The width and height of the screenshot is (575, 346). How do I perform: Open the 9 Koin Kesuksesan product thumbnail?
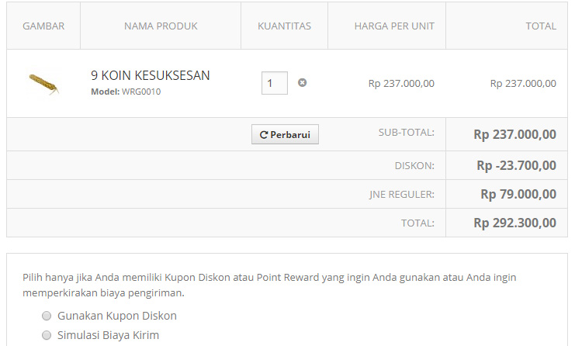43,84
